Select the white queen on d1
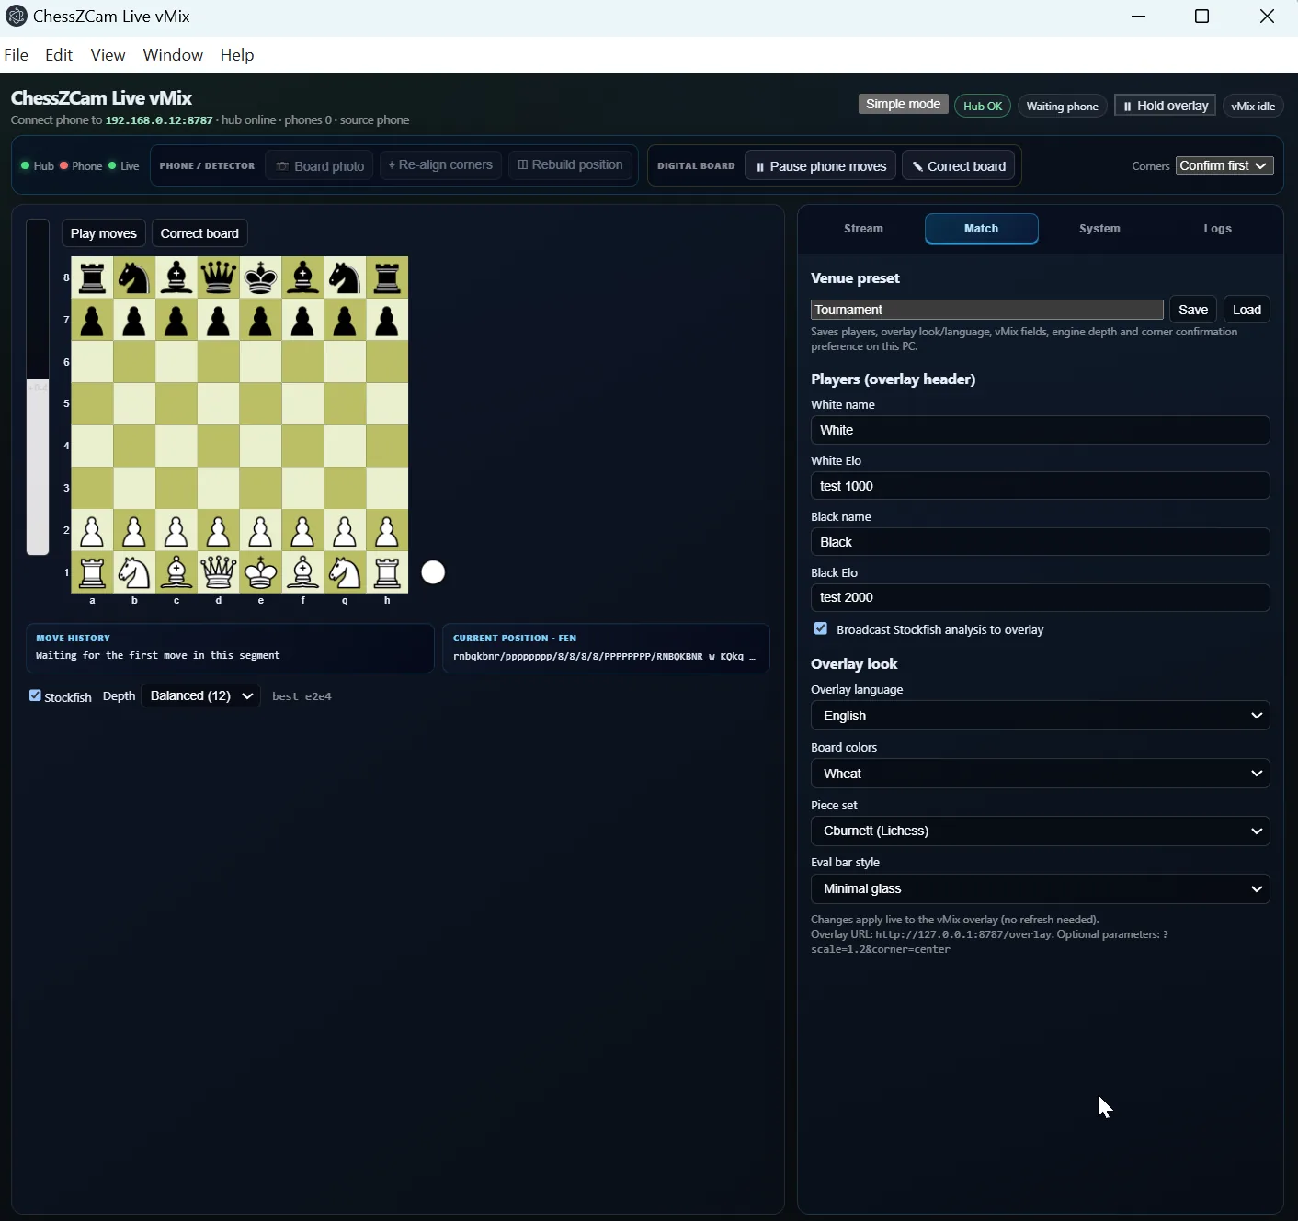This screenshot has height=1221, width=1298. 218,572
